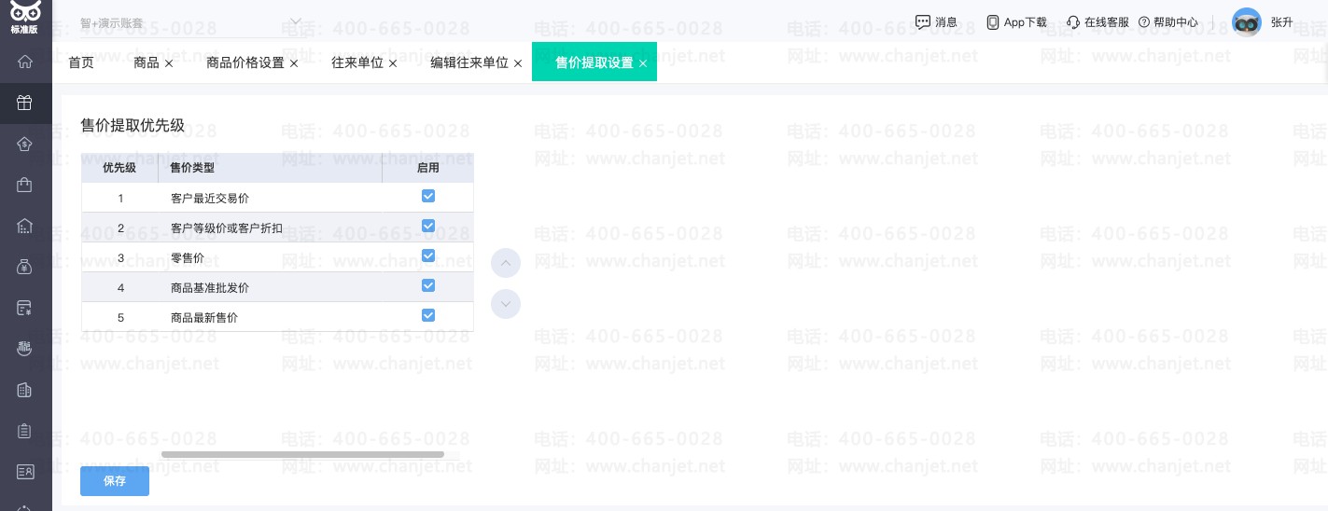
Task: Select the 客户最近交易价 row text
Action: point(210,199)
